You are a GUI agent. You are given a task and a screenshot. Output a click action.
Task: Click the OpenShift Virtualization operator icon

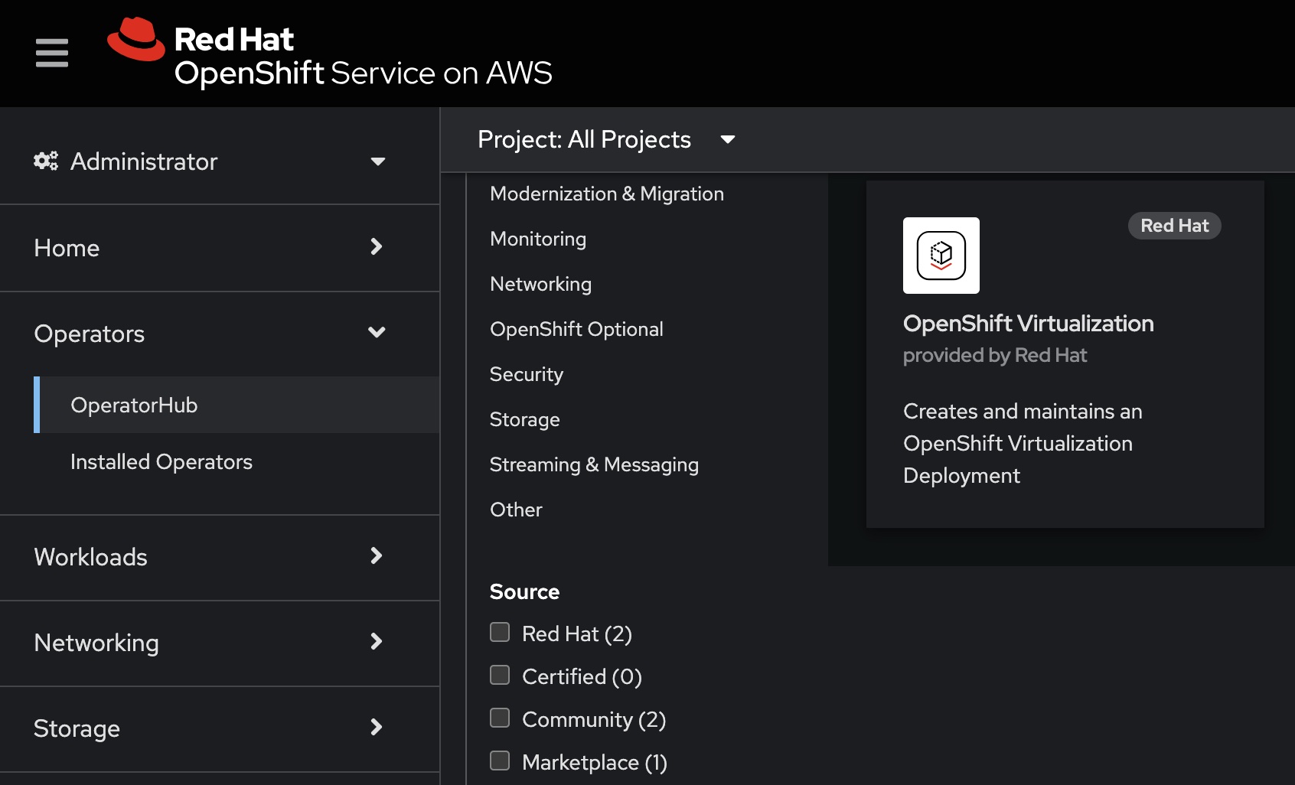click(x=941, y=256)
